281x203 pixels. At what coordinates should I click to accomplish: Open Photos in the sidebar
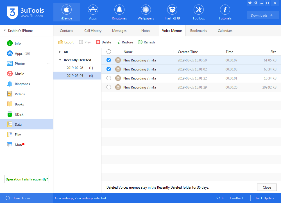[x=27, y=64]
